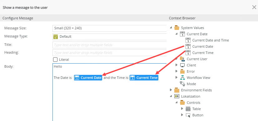Viewport: 258px width, 121px height.
Task: Click the Client monitor icon
Action: tap(182, 65)
